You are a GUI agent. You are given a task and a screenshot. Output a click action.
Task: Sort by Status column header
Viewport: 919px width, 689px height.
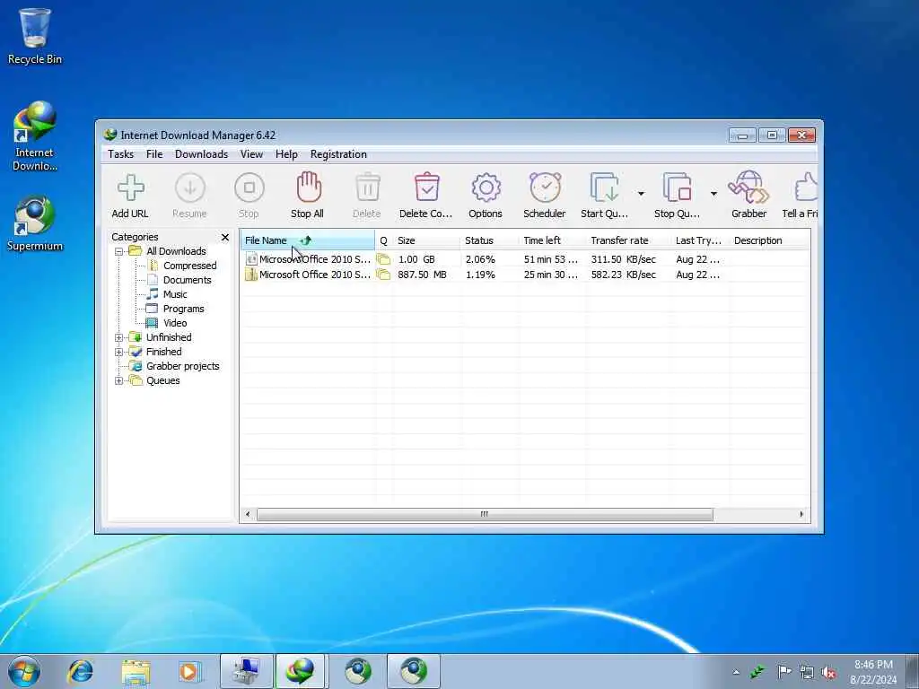[489, 240]
